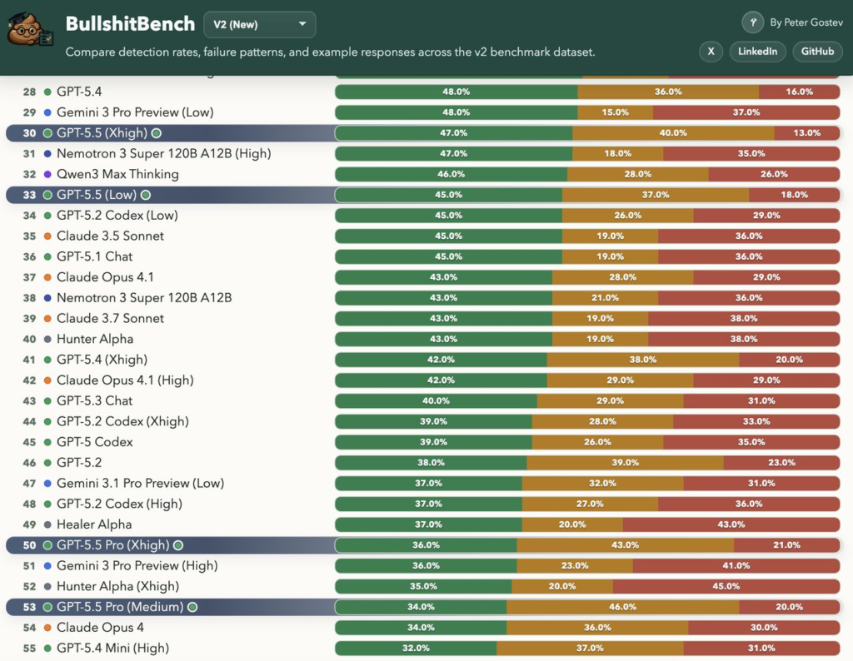The height and width of the screenshot is (661, 853).
Task: Open the X social link button
Action: (711, 52)
